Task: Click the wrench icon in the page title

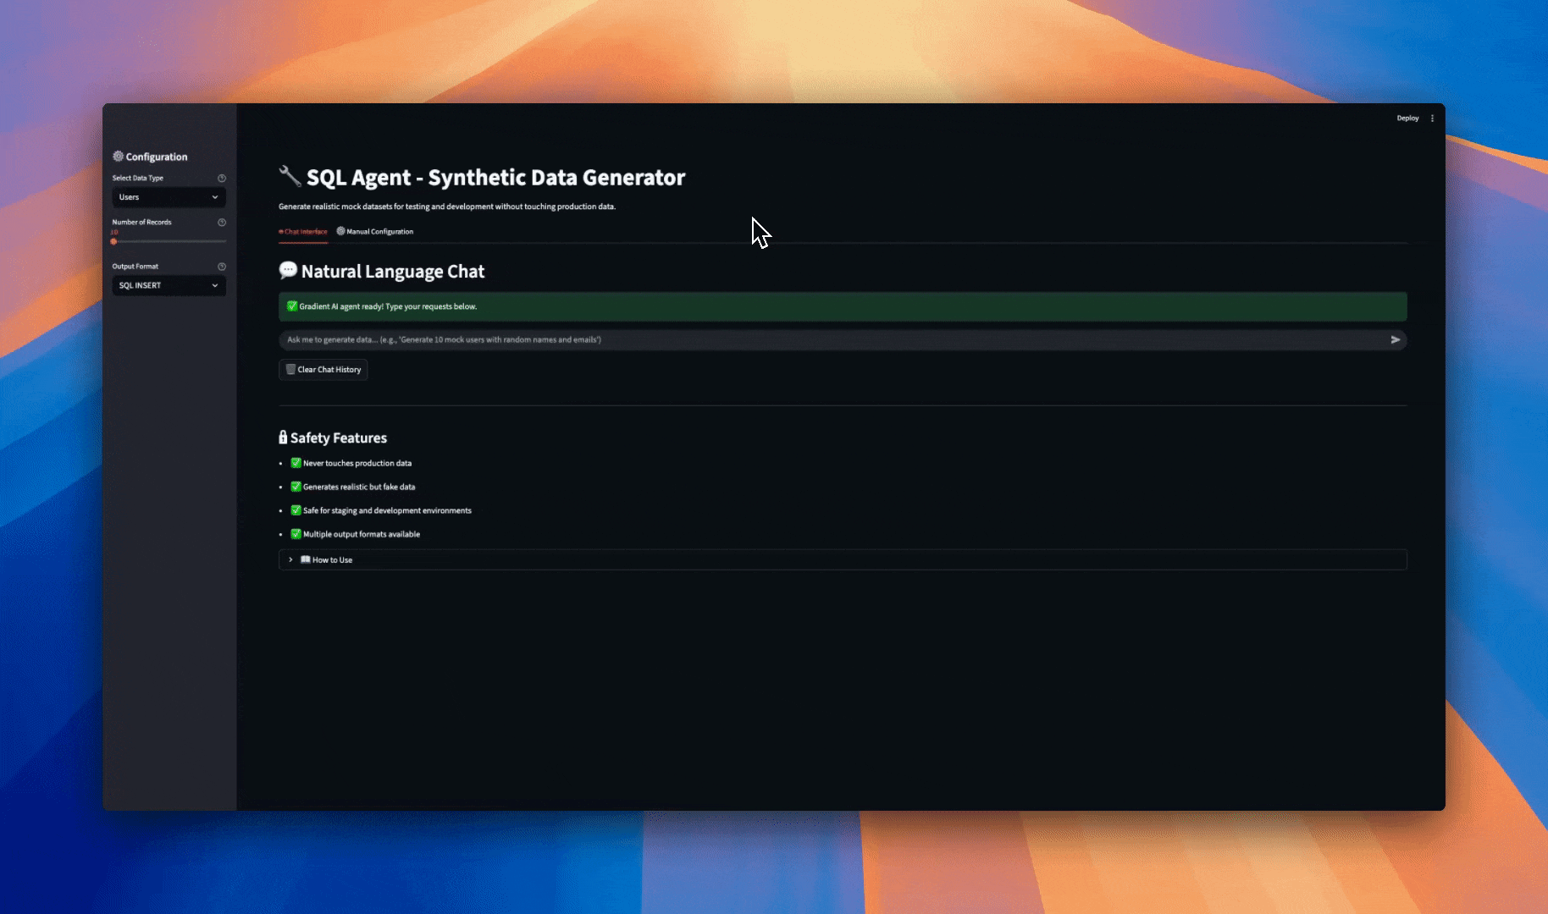Action: 290,177
